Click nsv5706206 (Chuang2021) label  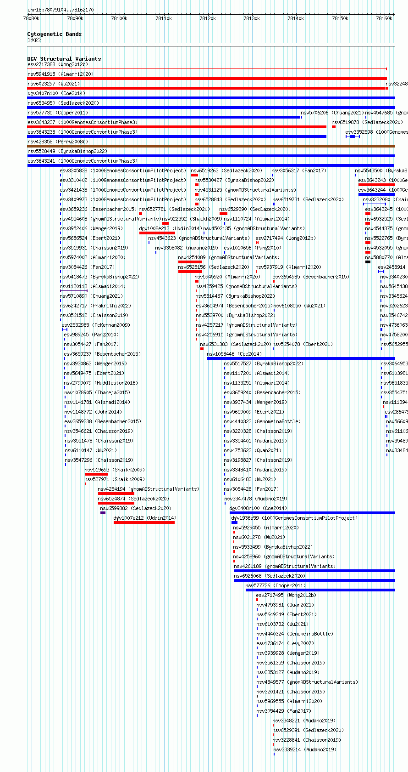(332, 113)
